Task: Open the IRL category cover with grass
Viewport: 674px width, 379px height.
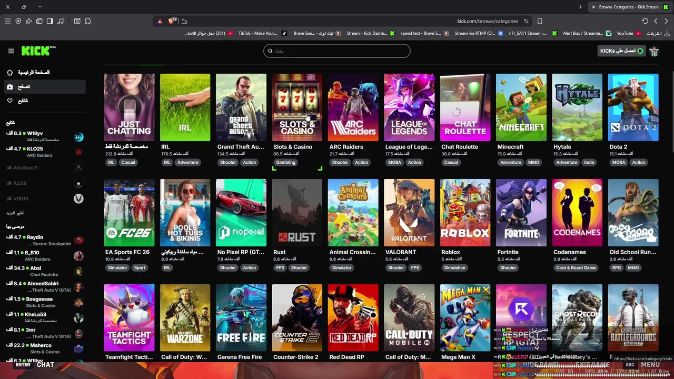Action: [x=185, y=107]
